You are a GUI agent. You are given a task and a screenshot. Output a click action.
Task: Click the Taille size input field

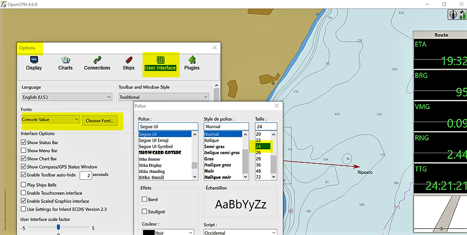coord(266,126)
